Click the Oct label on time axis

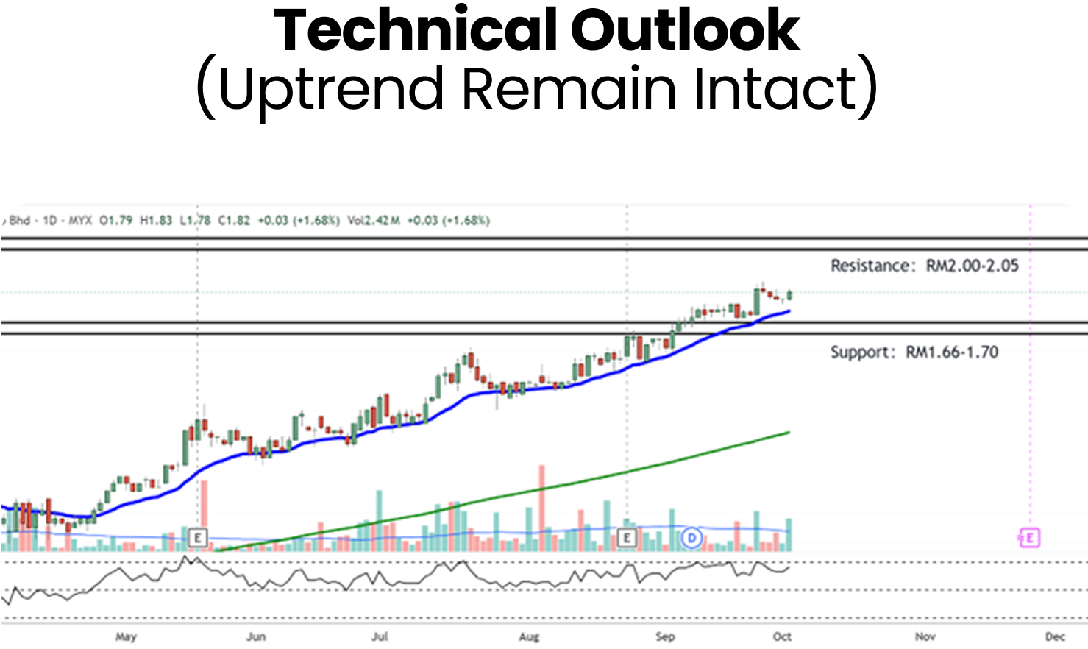click(x=782, y=636)
